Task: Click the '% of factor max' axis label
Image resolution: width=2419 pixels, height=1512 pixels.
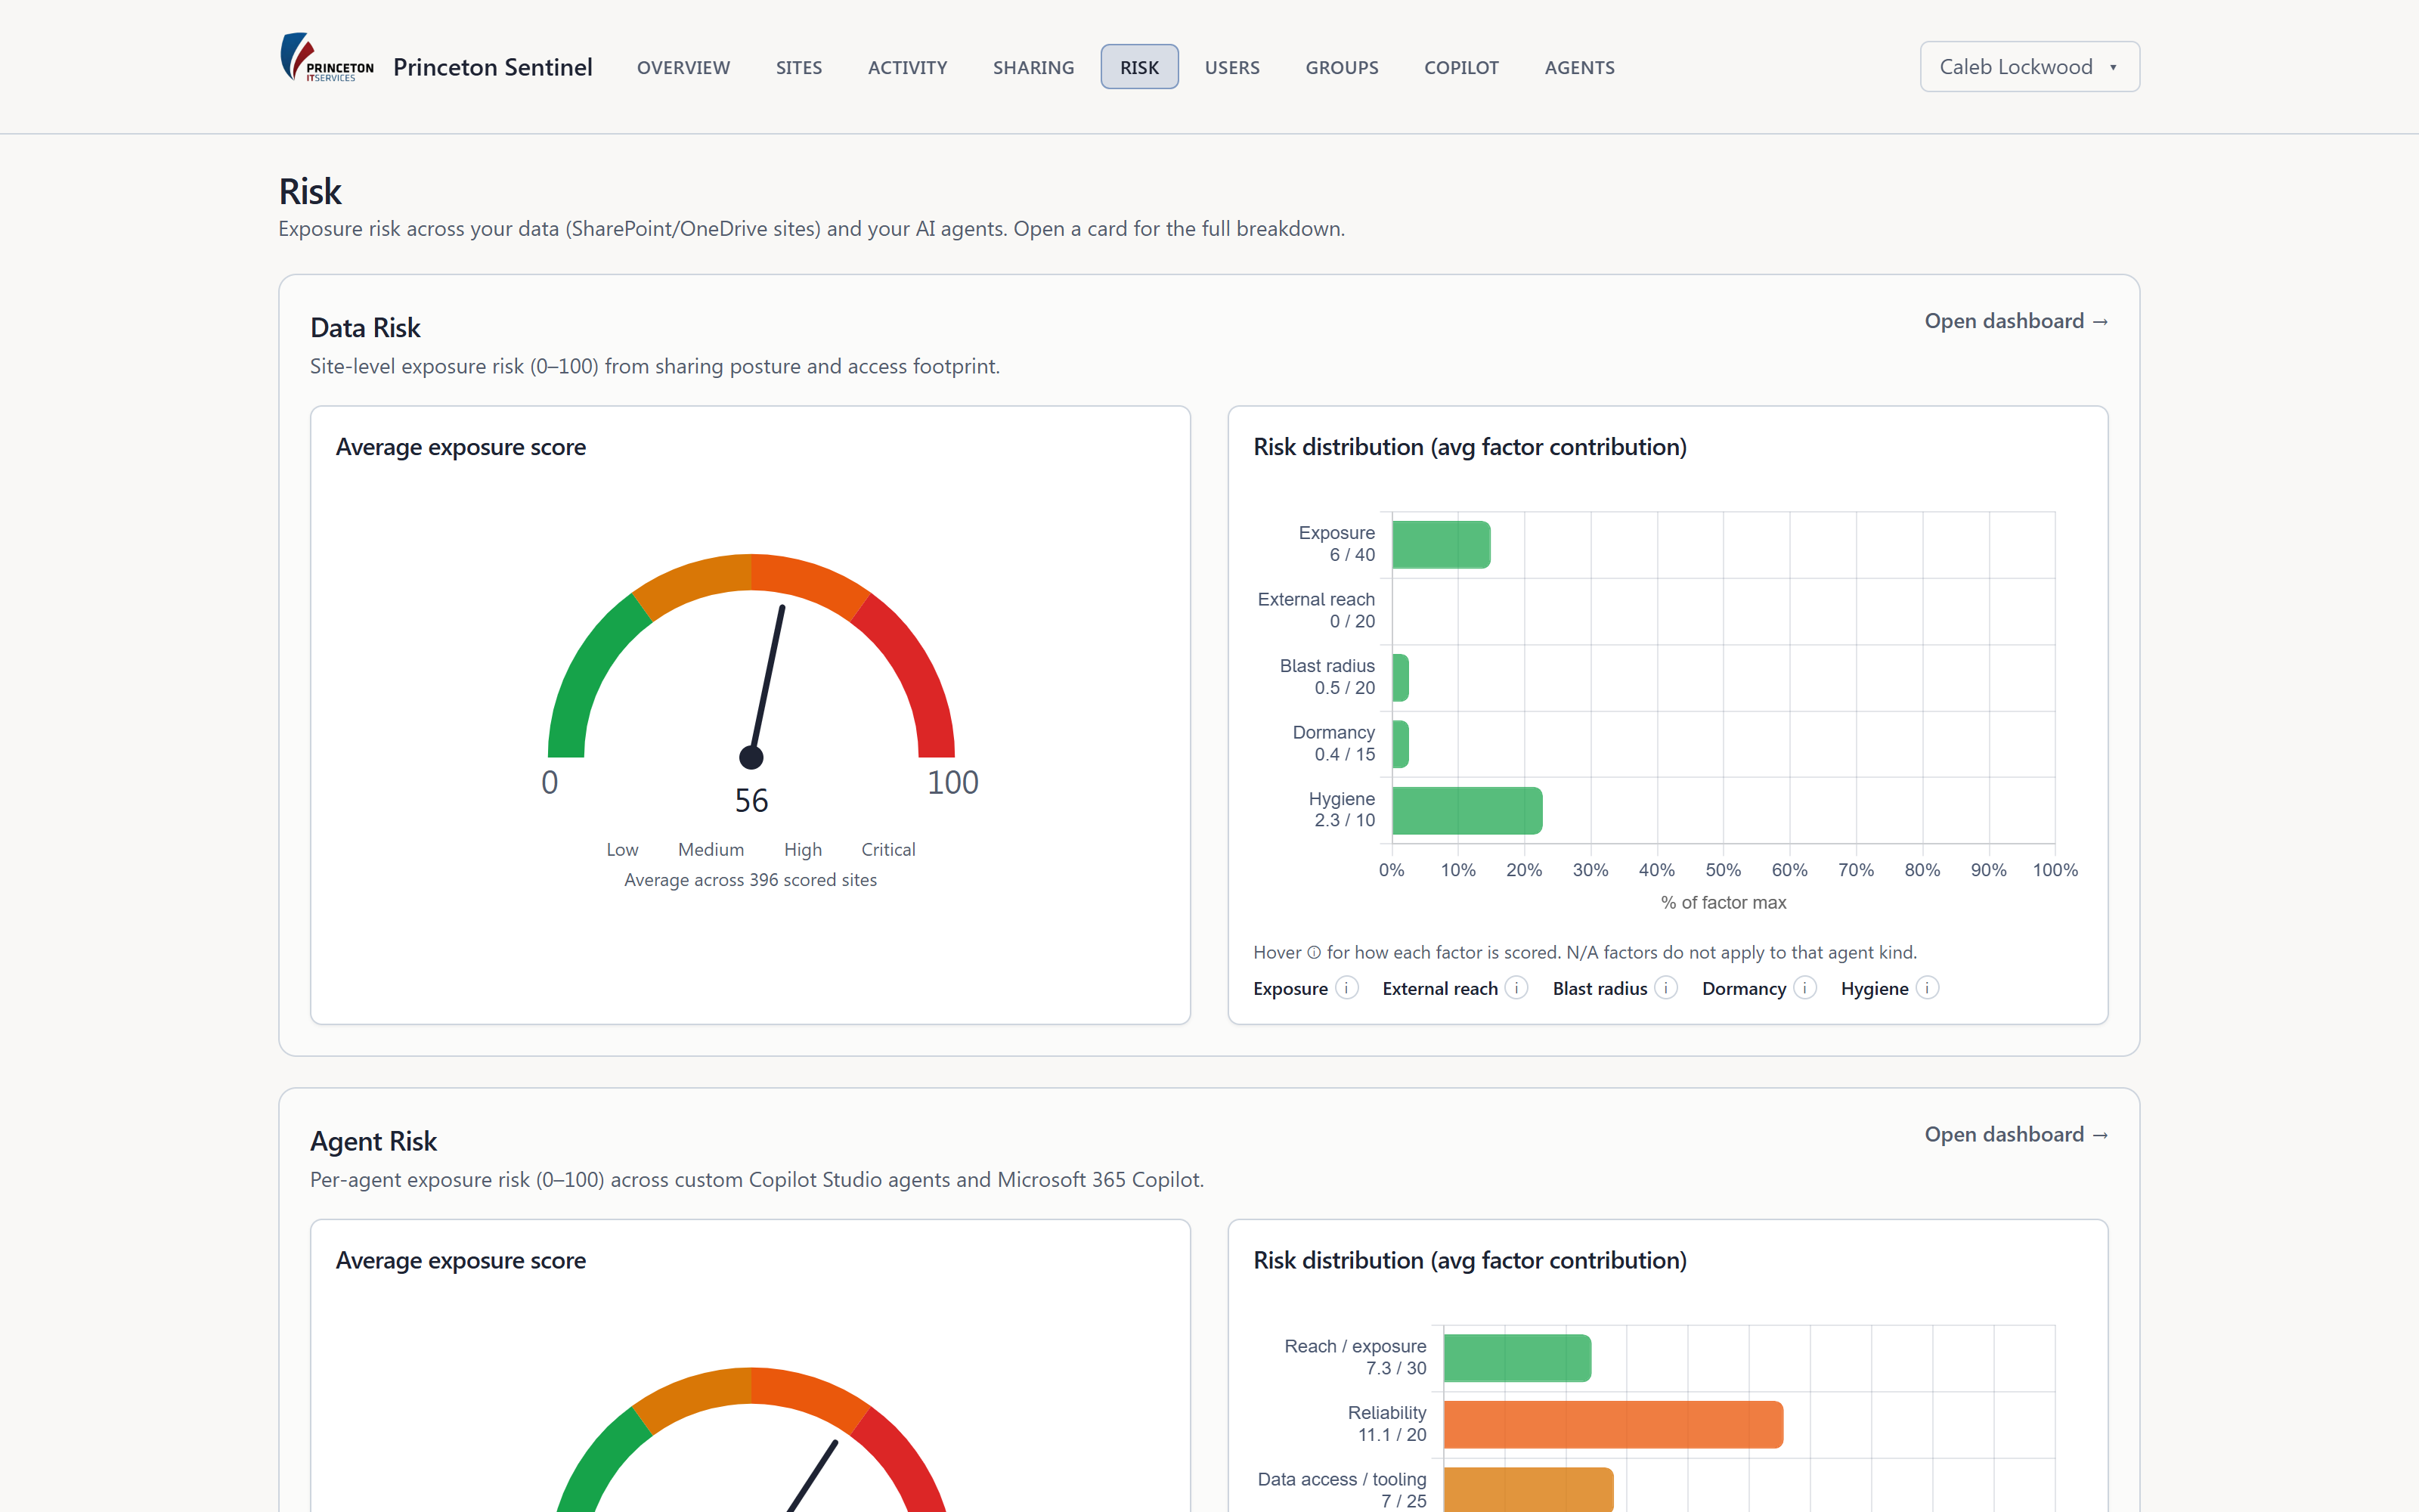Action: pos(1724,902)
